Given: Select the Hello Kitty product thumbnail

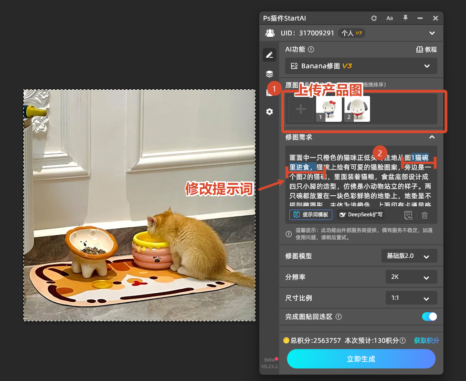Looking at the screenshot, I should tap(328, 108).
